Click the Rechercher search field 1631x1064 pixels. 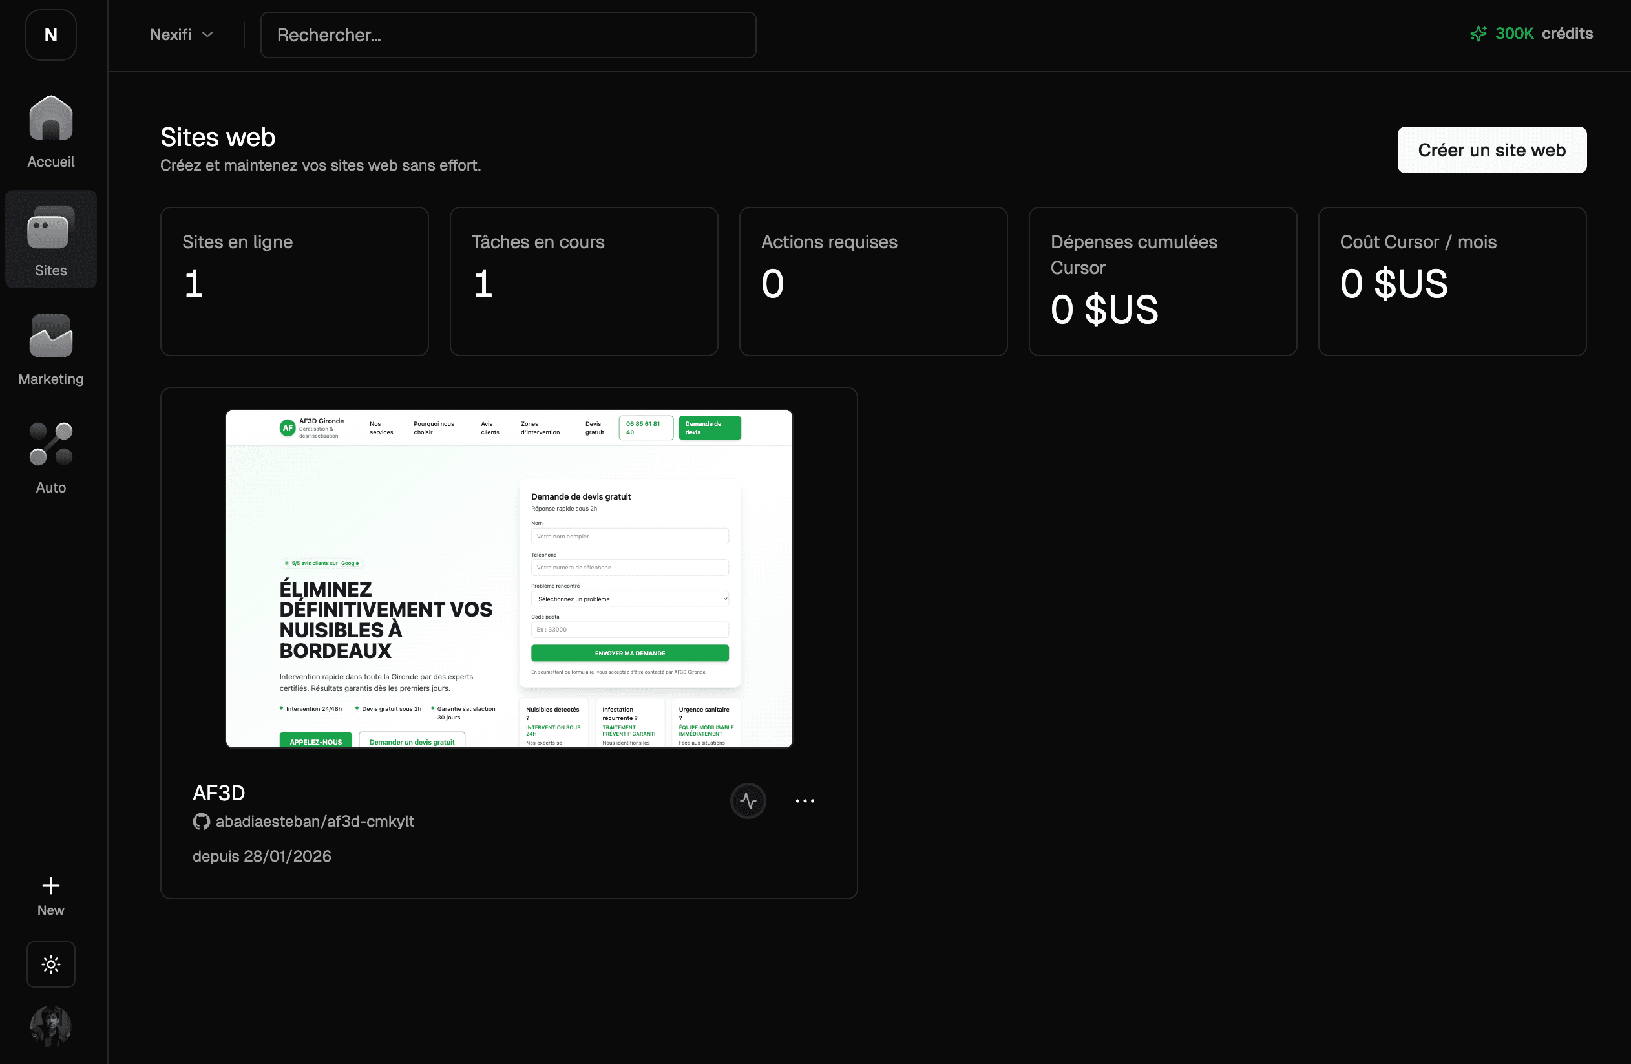[509, 34]
